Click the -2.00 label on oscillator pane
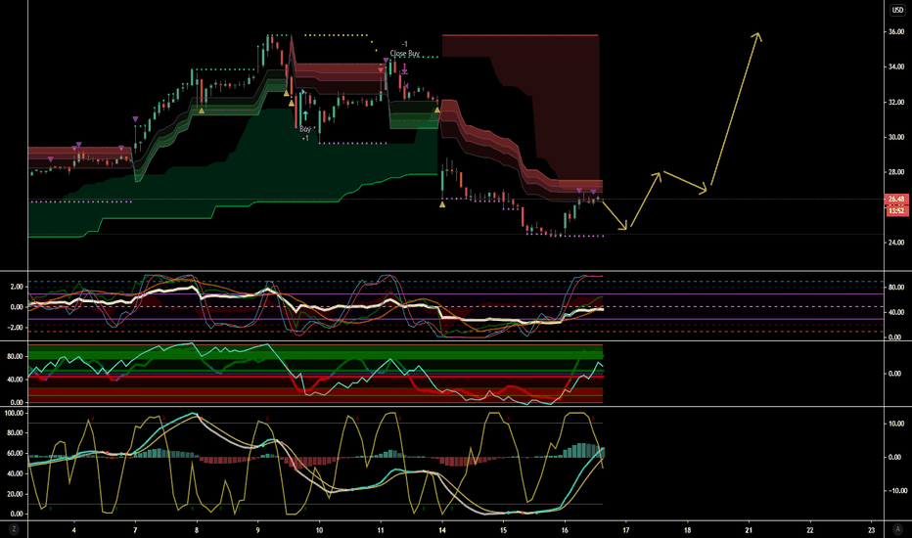The width and height of the screenshot is (912, 538). pyautogui.click(x=16, y=328)
